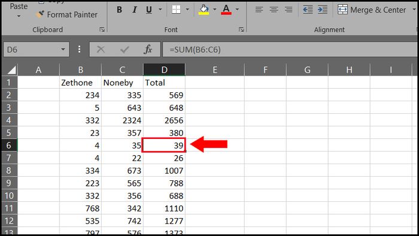This screenshot has height=236, width=419.
Task: Toggle Italic formatting
Action: tap(135, 10)
